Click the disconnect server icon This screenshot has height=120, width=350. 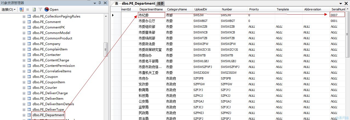click(x=21, y=10)
